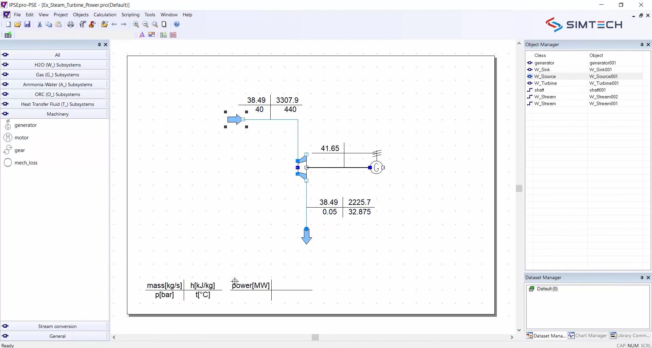652x348 pixels.
Task: Select W_Turbine001 row in Object Manager
Action: [x=584, y=83]
